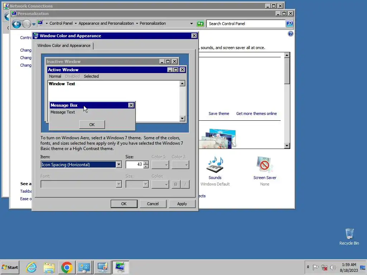Click the Cancel button
Screen dimensions: 367x275
click(153, 204)
